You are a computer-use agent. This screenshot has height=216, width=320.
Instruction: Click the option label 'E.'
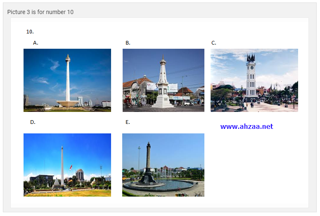pyautogui.click(x=128, y=122)
